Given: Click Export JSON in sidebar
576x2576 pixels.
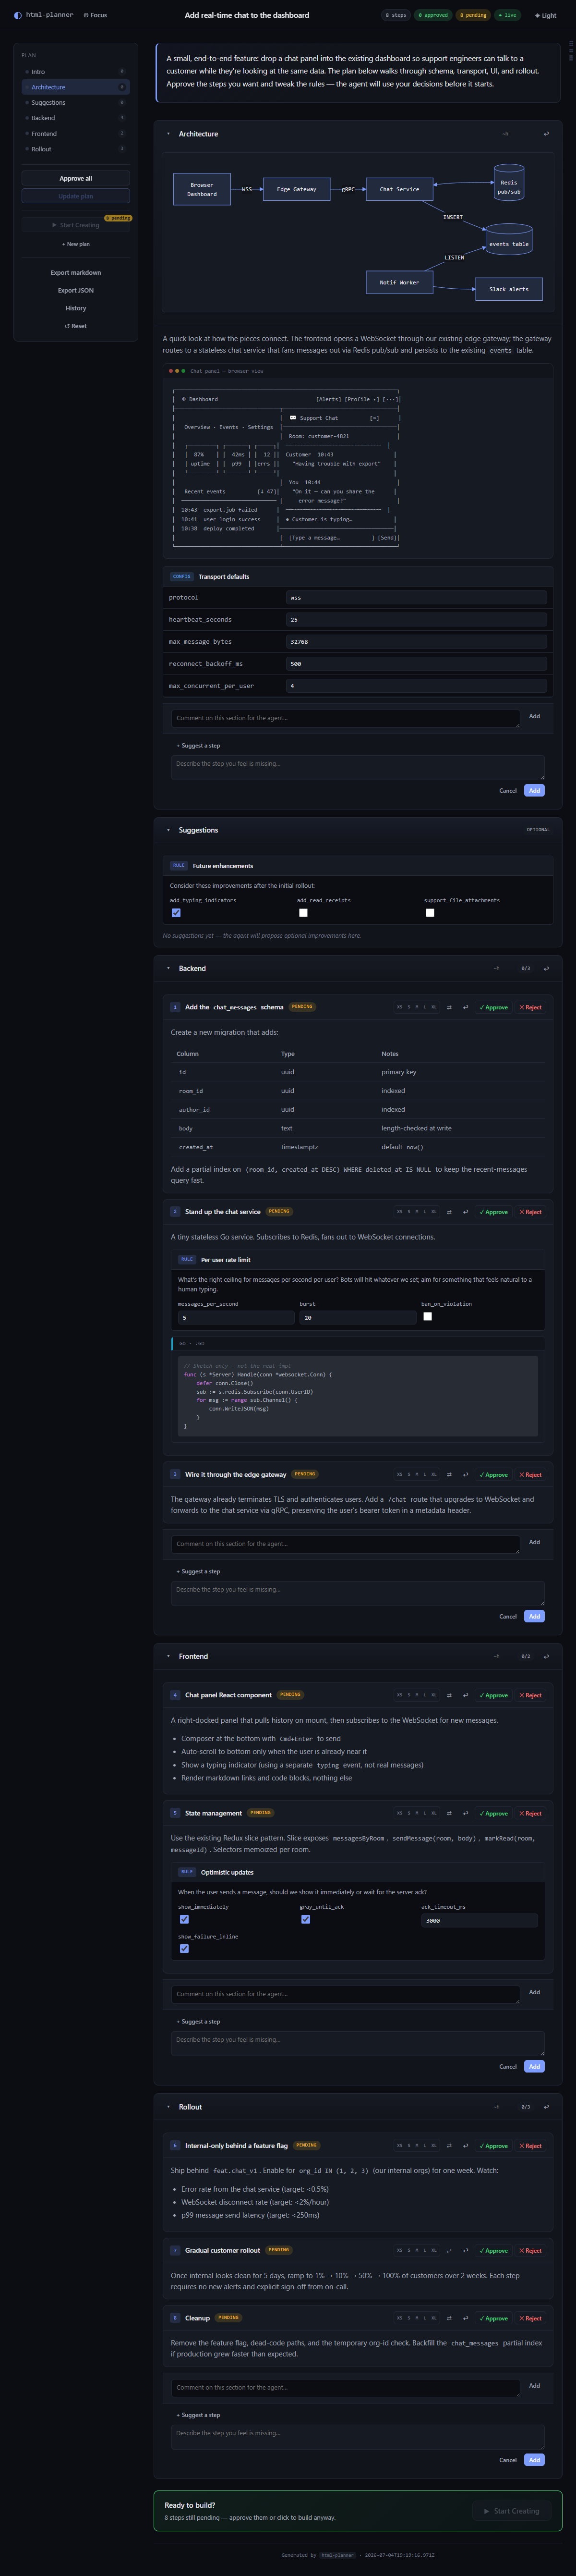Looking at the screenshot, I should coord(76,290).
